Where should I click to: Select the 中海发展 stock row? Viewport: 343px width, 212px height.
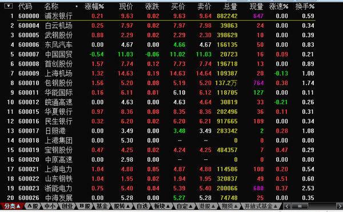pyautogui.click(x=159, y=198)
